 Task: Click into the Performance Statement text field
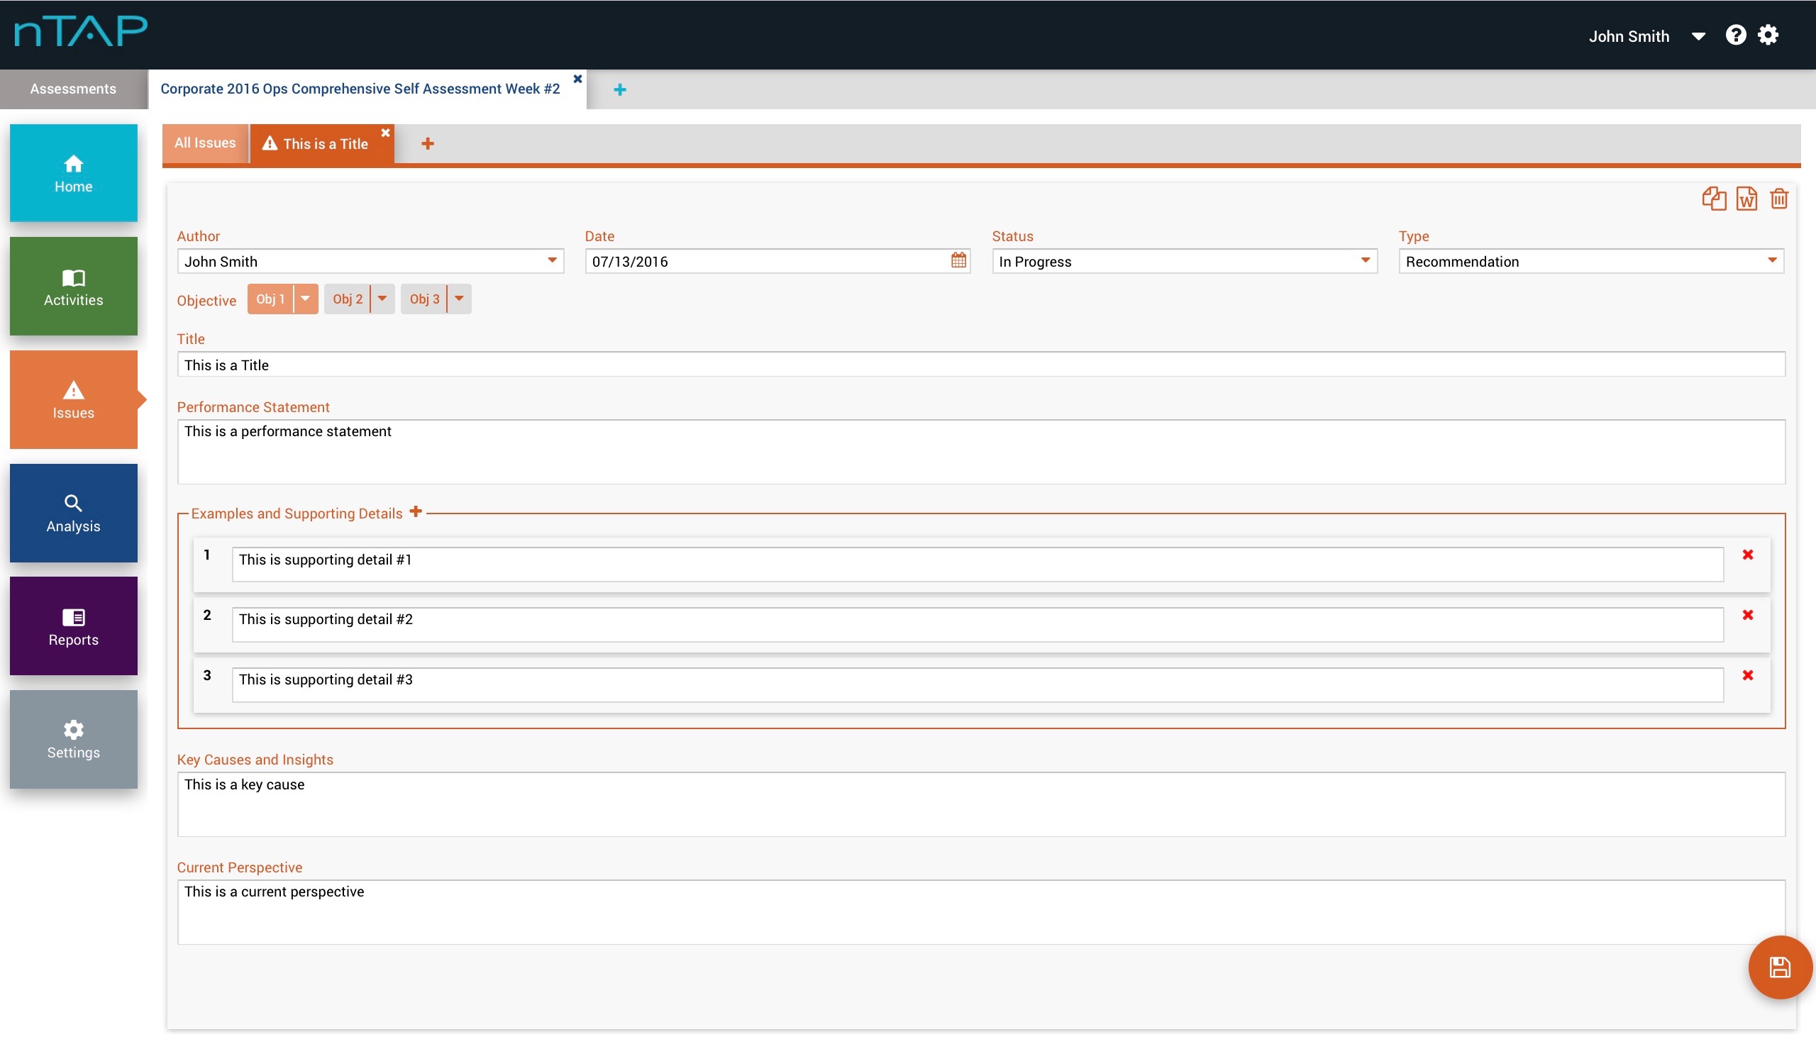980,452
